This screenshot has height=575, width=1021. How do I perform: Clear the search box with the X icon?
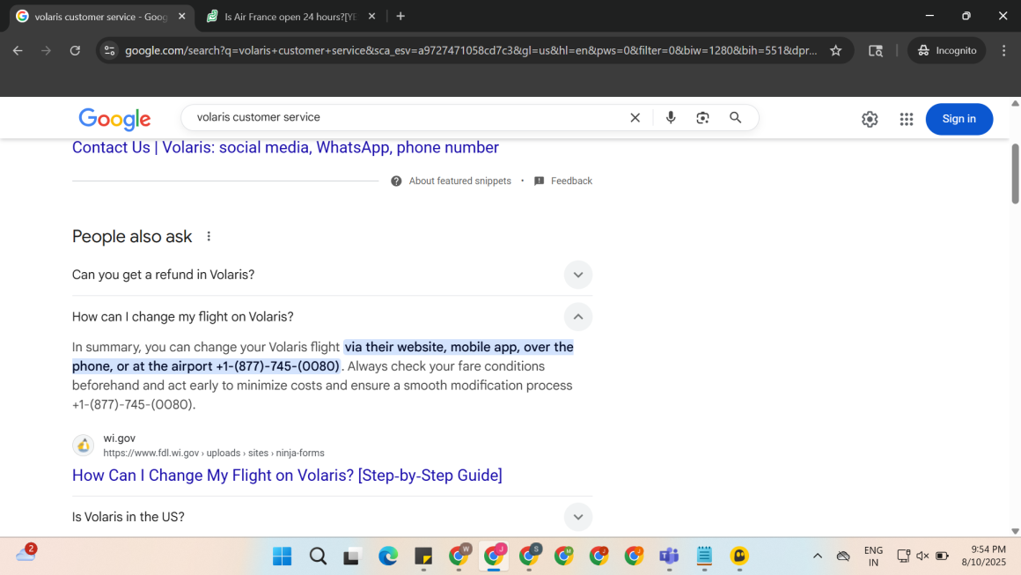click(x=635, y=118)
